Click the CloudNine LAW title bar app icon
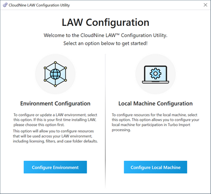Viewport: 211px width, 194px height. [x=5, y=5]
